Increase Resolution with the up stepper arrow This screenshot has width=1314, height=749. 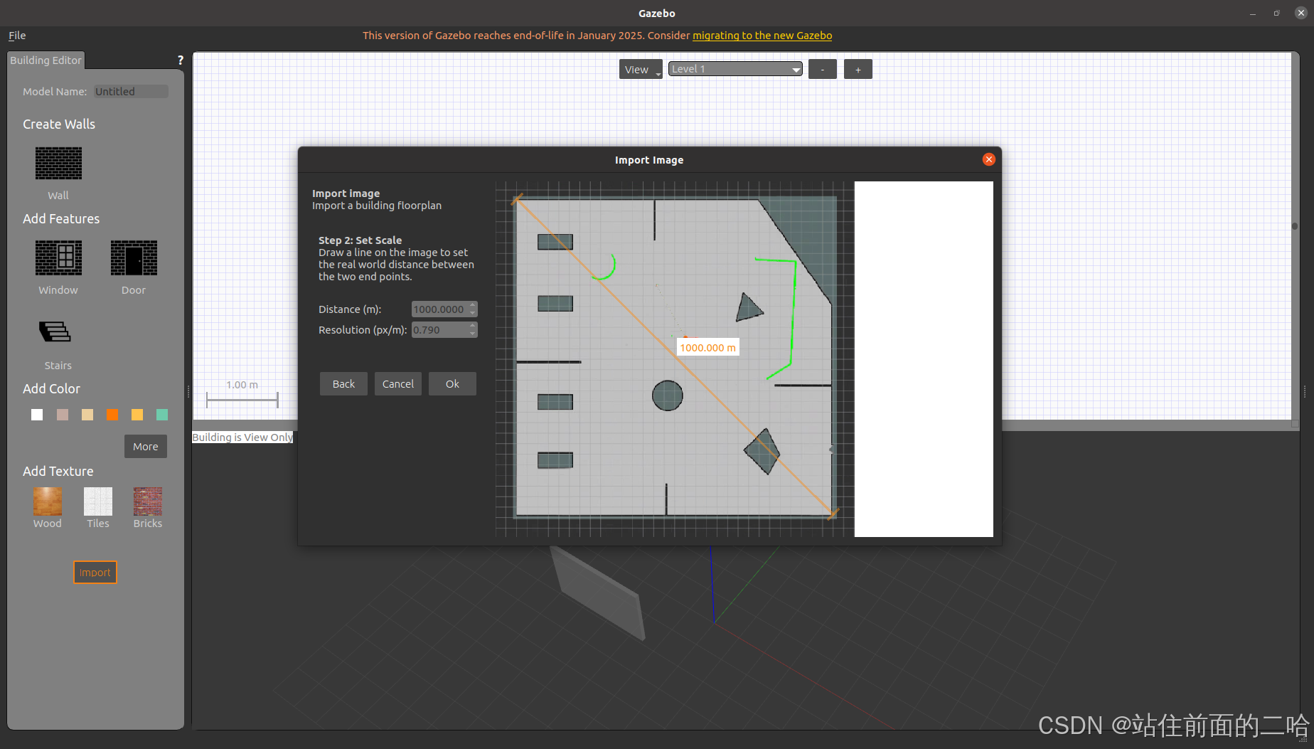pos(473,326)
